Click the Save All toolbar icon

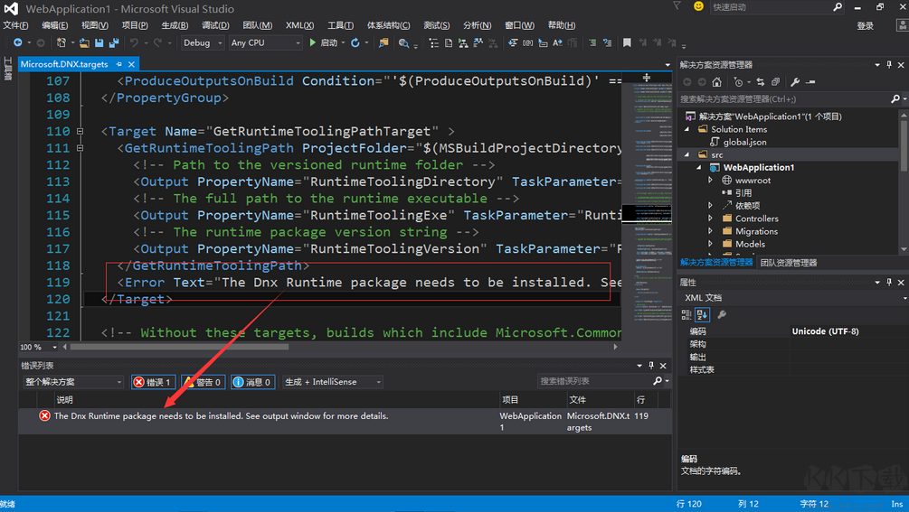[114, 42]
